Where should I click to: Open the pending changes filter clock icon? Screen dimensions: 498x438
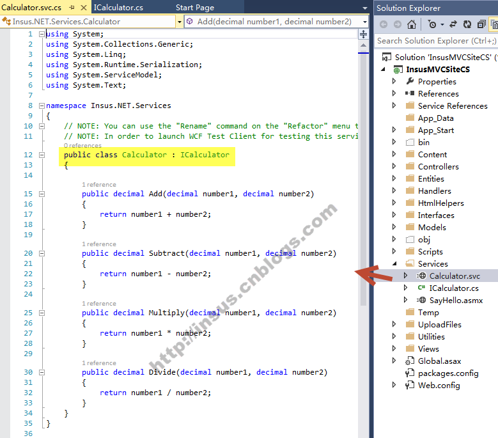click(x=432, y=24)
